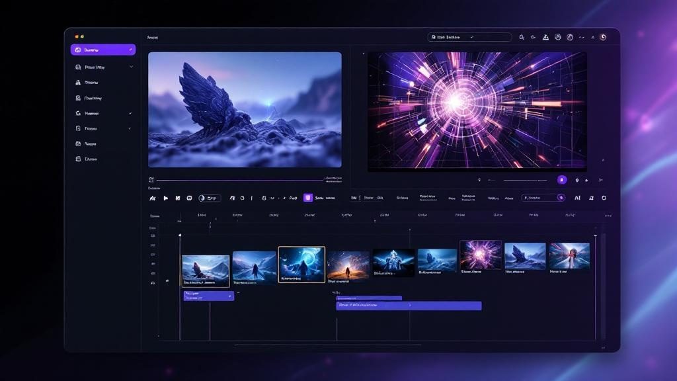
Task: Expand the chevron on the second sidebar row
Action: click(x=132, y=67)
